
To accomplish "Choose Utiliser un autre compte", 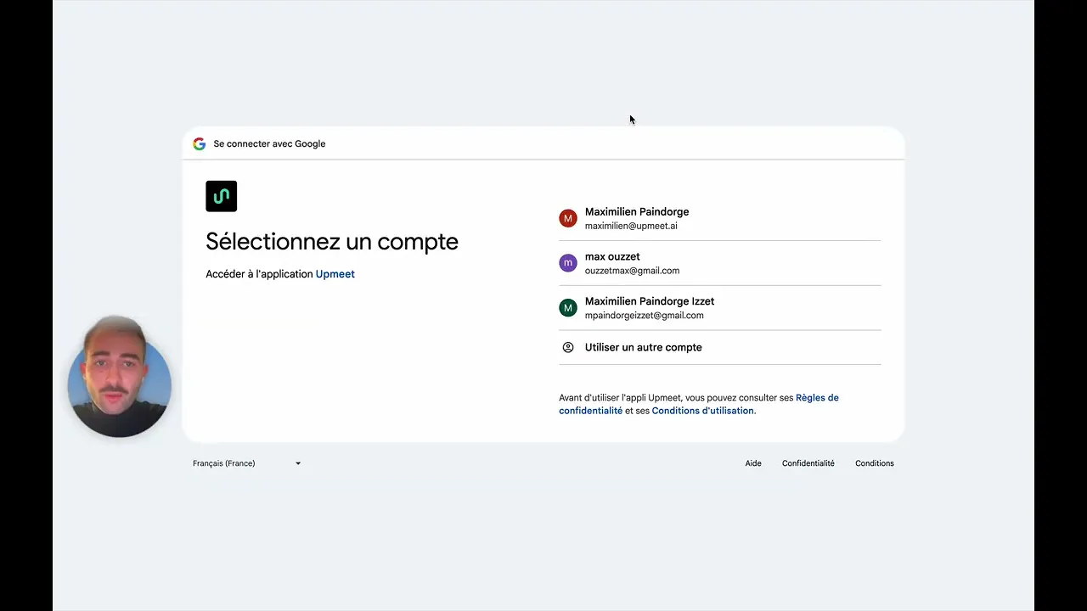I will tap(720, 347).
